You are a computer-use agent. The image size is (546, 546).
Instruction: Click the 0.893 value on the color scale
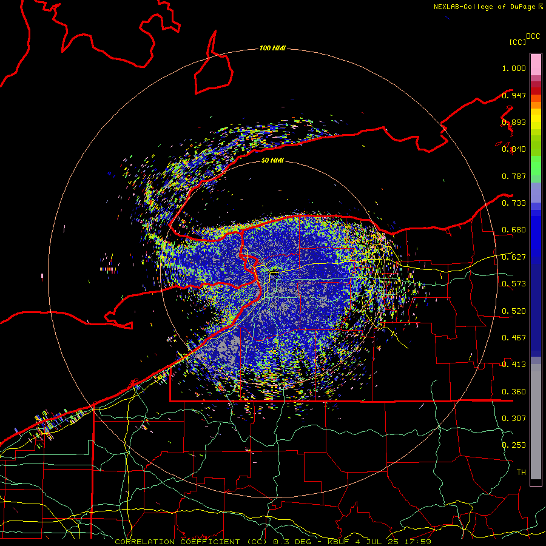(x=514, y=122)
